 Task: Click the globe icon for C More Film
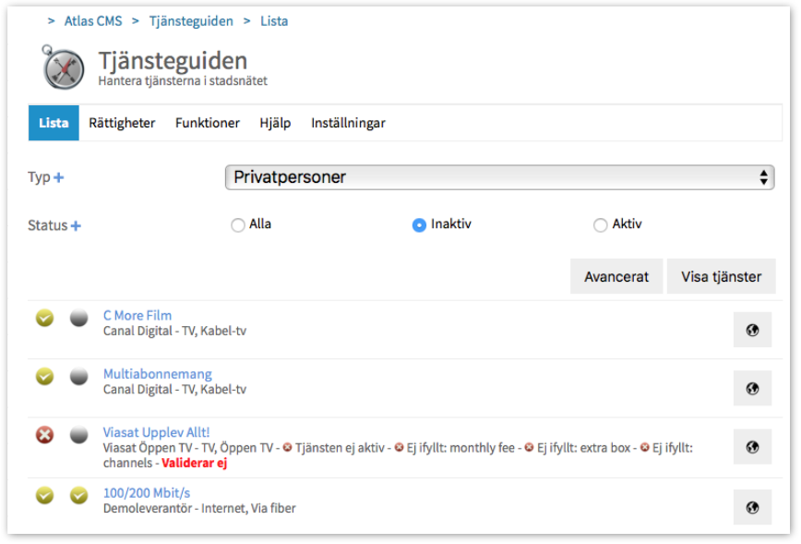pyautogui.click(x=752, y=330)
